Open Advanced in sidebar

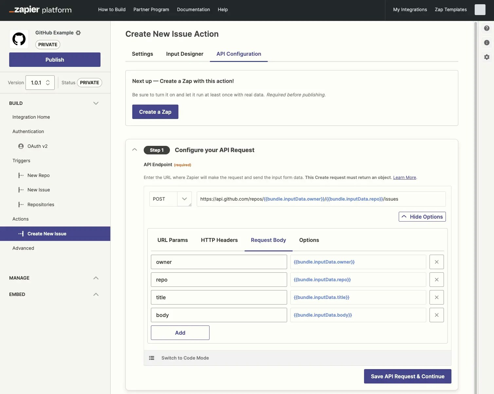click(x=23, y=248)
